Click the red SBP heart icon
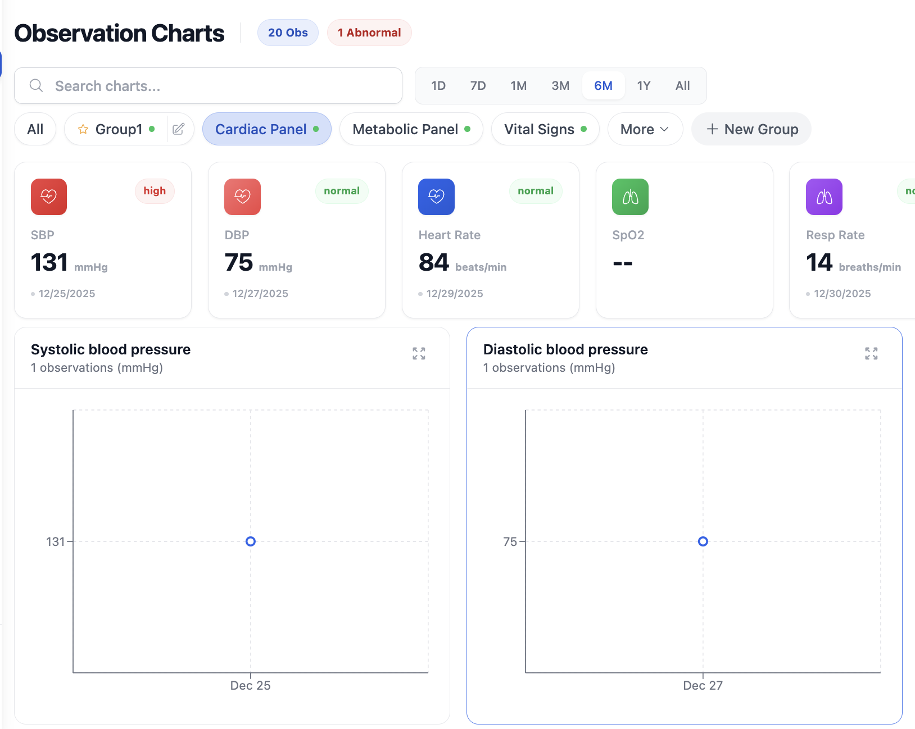Screen dimensions: 915x729 [x=49, y=197]
